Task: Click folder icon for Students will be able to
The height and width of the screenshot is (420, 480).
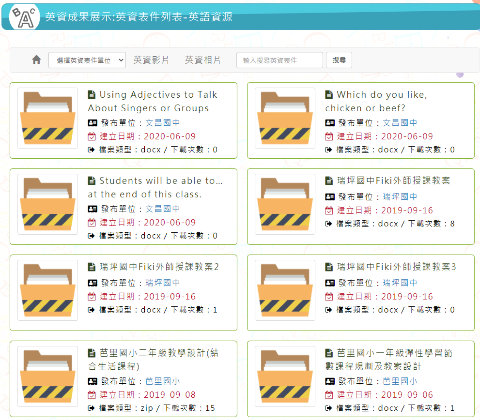Action: (x=48, y=204)
